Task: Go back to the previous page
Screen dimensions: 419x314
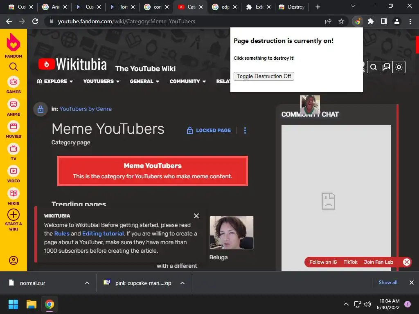Action: [x=9, y=21]
